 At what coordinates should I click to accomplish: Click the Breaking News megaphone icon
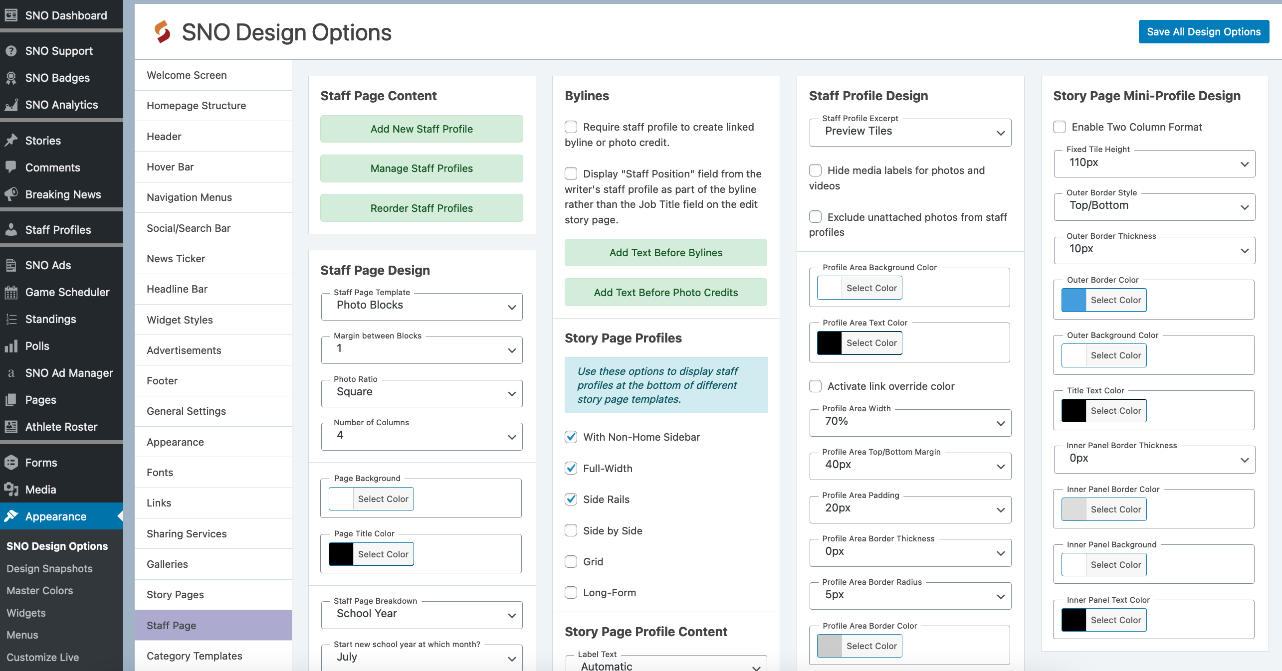click(11, 194)
